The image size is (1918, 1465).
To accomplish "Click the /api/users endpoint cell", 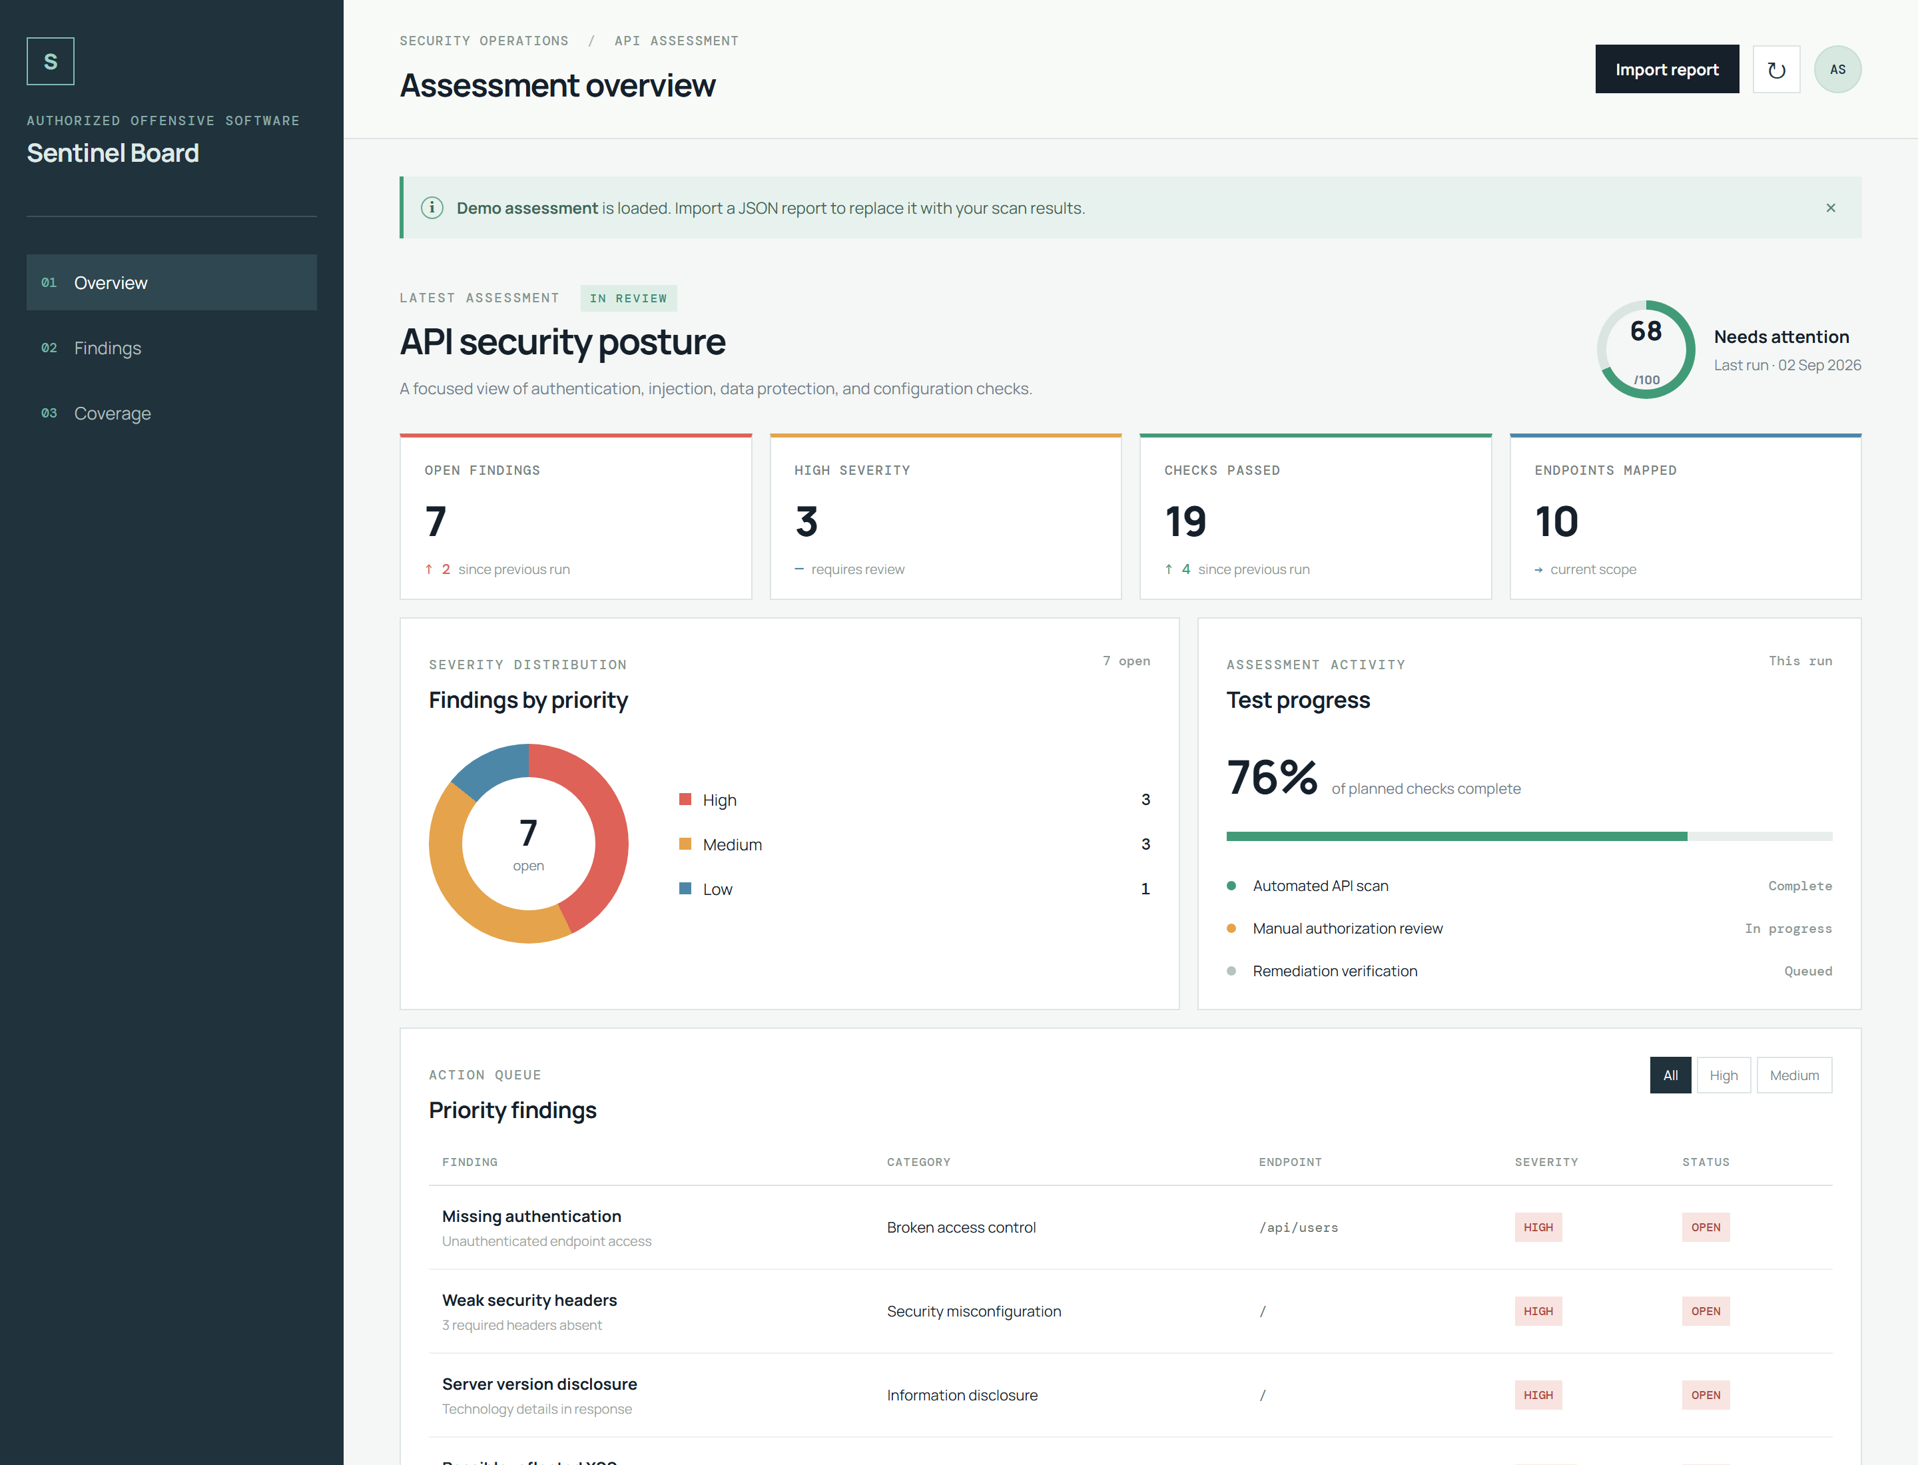I will coord(1297,1228).
